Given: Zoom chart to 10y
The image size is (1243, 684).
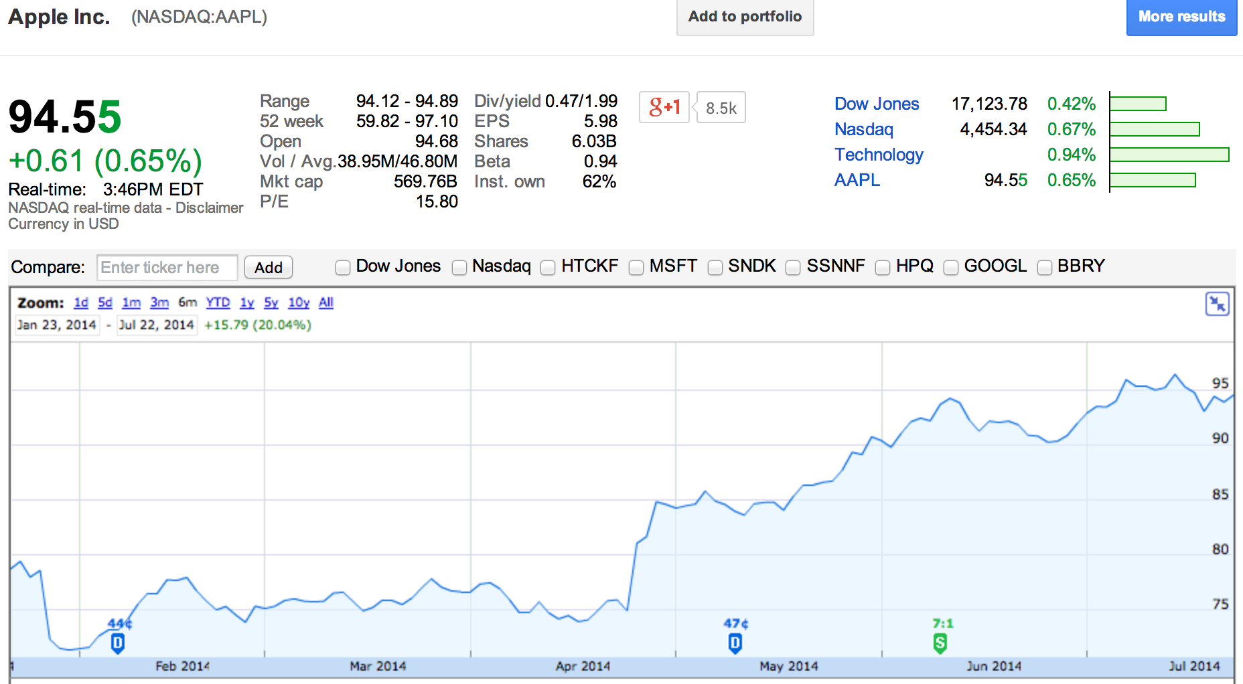Looking at the screenshot, I should 299,303.
